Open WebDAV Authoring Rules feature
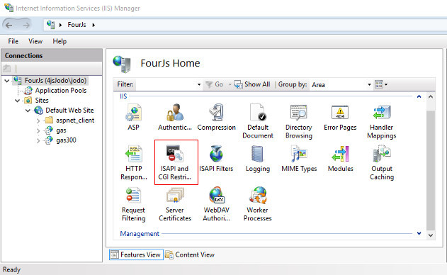This screenshot has width=447, height=275. click(x=216, y=204)
